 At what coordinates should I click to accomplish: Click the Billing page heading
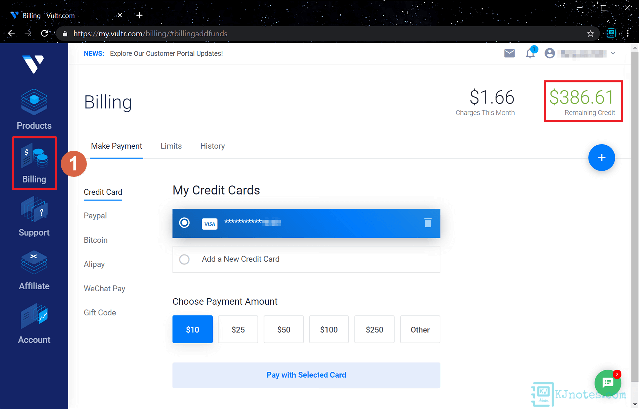pyautogui.click(x=108, y=102)
